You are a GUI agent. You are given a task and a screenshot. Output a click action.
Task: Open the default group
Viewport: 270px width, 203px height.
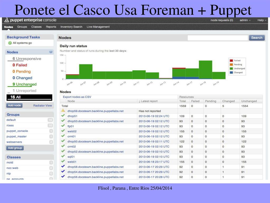pyautogui.click(x=11, y=120)
